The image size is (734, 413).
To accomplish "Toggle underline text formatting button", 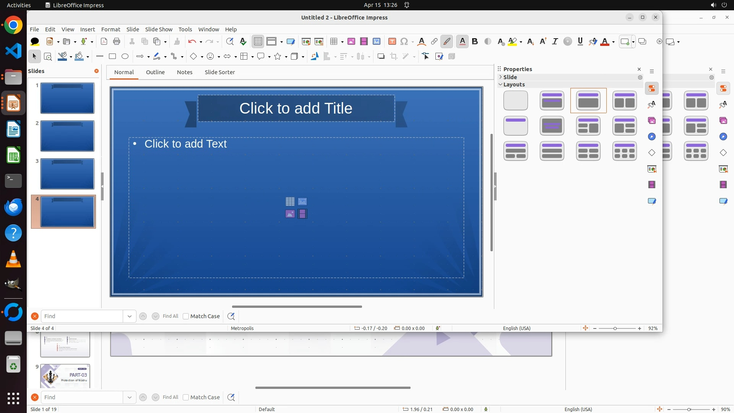I will point(580,41).
